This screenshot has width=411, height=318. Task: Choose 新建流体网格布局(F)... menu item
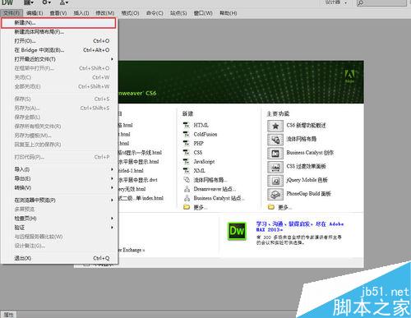pyautogui.click(x=59, y=32)
